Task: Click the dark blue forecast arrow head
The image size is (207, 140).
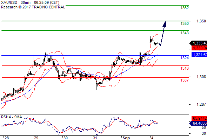Action: (165, 24)
